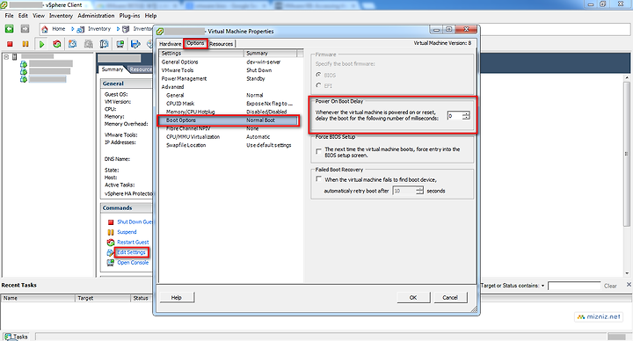Select VMware Tools row in settings list
Screen dimensions: 633x341
(x=230, y=70)
